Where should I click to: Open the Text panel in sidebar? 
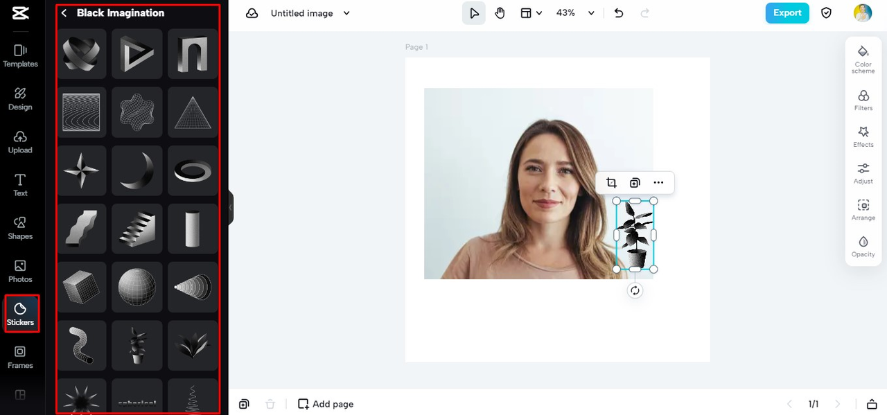(x=20, y=185)
